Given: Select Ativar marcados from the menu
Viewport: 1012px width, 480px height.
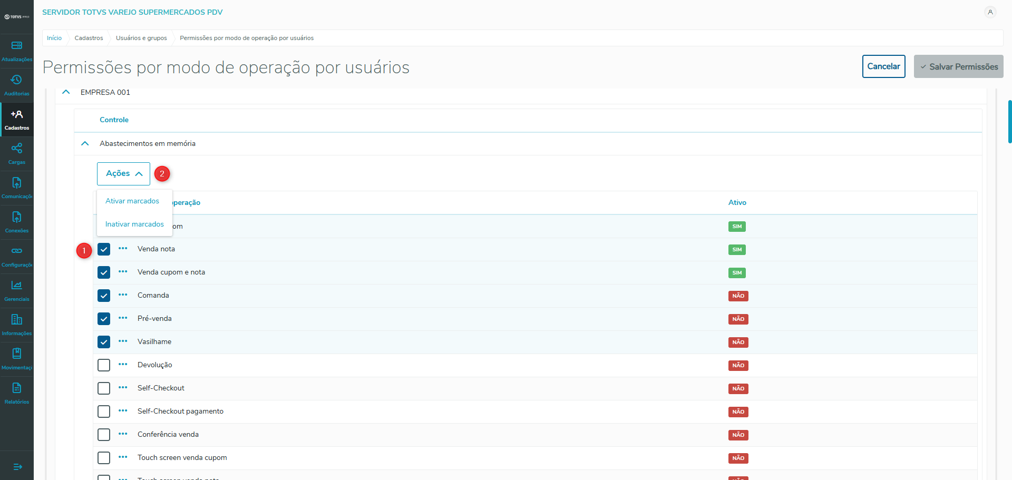Looking at the screenshot, I should coord(132,201).
